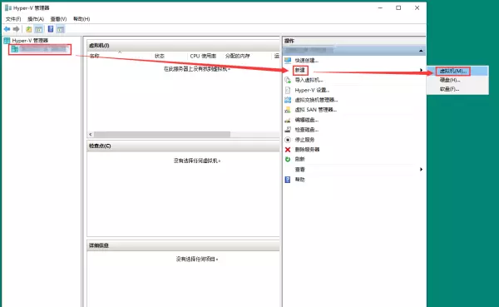499x307 pixels.
Task: Open the 查看(V) menu
Action: (x=58, y=19)
